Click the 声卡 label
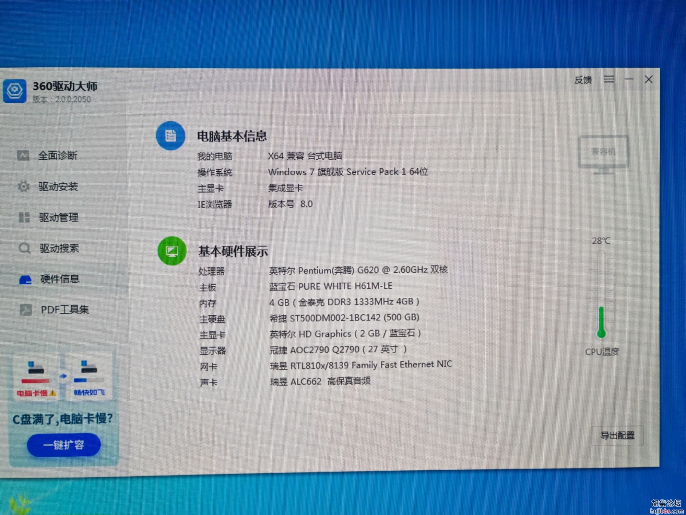 209,382
